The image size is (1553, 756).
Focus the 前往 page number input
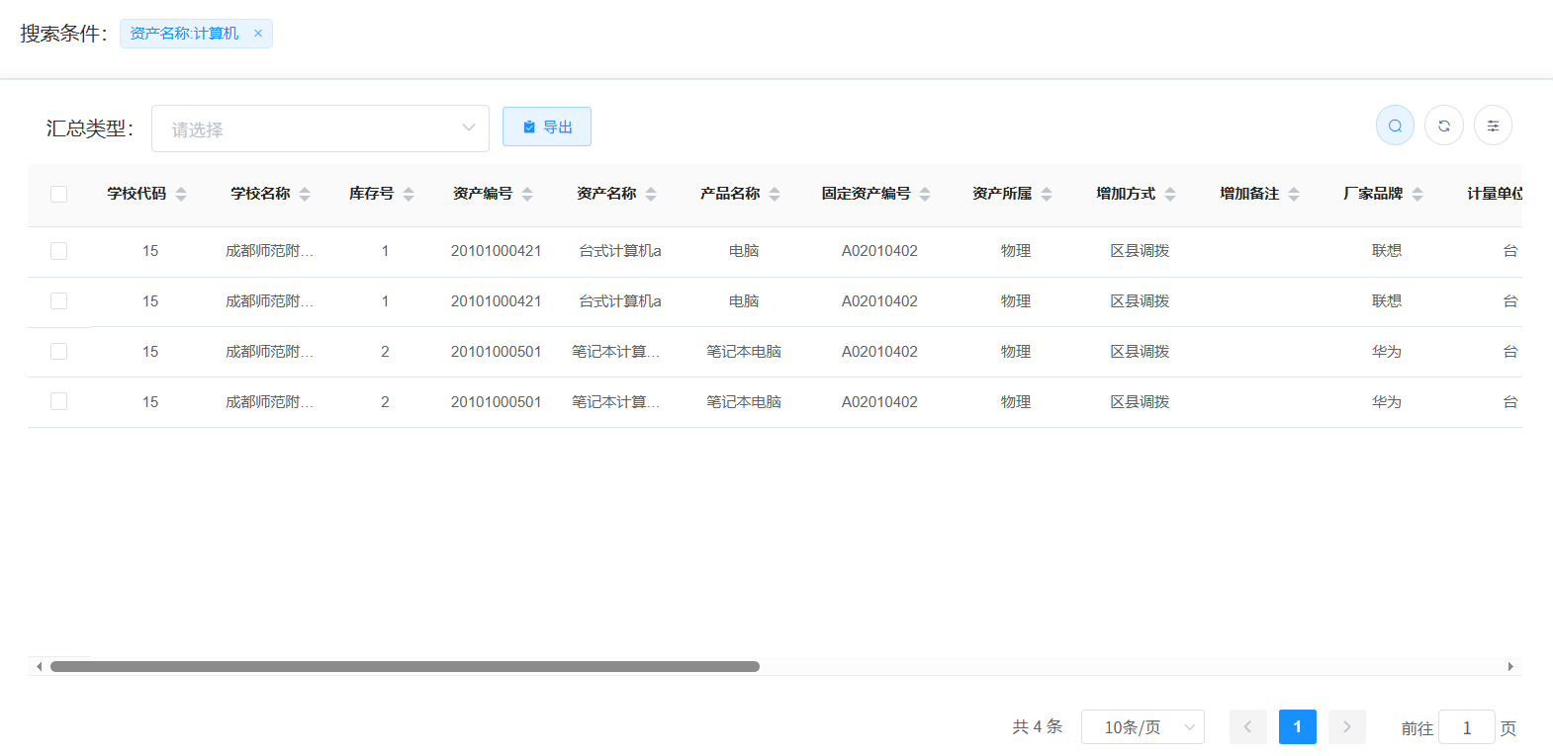pos(1466,727)
